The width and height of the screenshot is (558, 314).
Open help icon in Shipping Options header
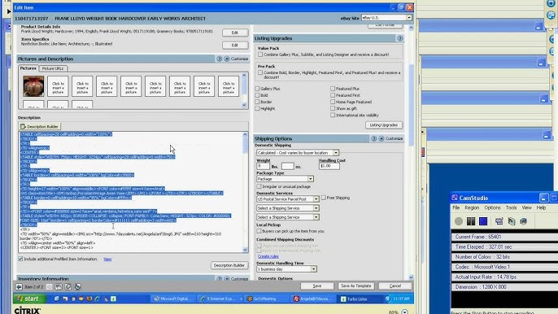click(373, 138)
